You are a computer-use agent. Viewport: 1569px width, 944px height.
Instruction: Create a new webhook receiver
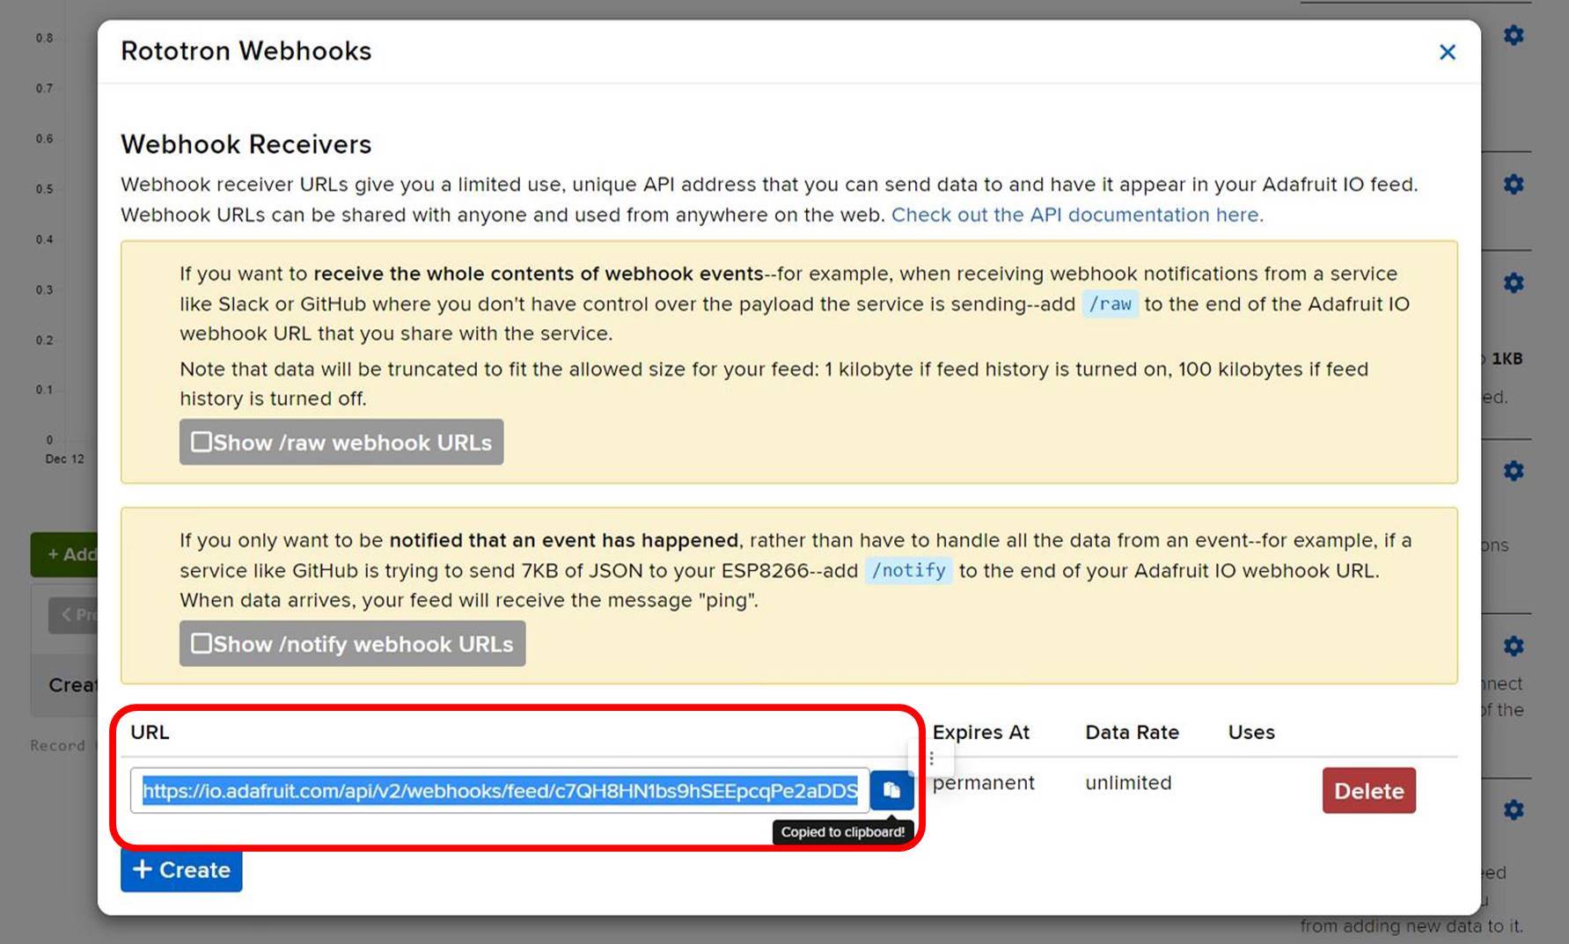click(181, 869)
